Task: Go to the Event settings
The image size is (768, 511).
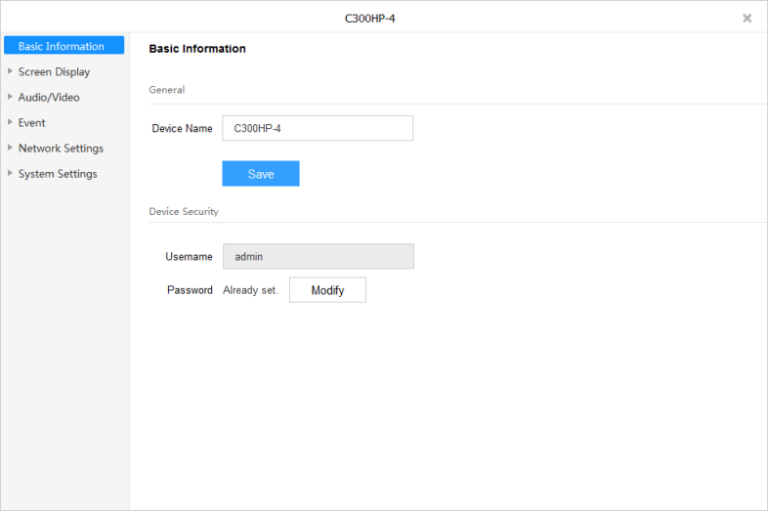Action: (x=32, y=122)
